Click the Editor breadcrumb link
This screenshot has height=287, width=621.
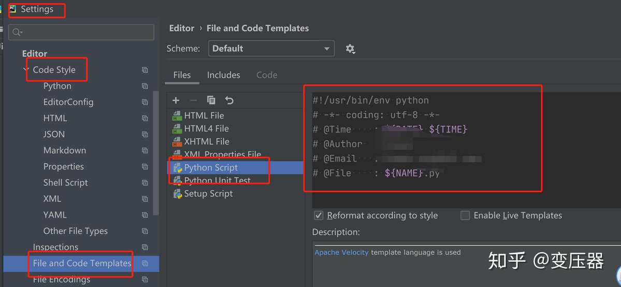click(x=182, y=28)
